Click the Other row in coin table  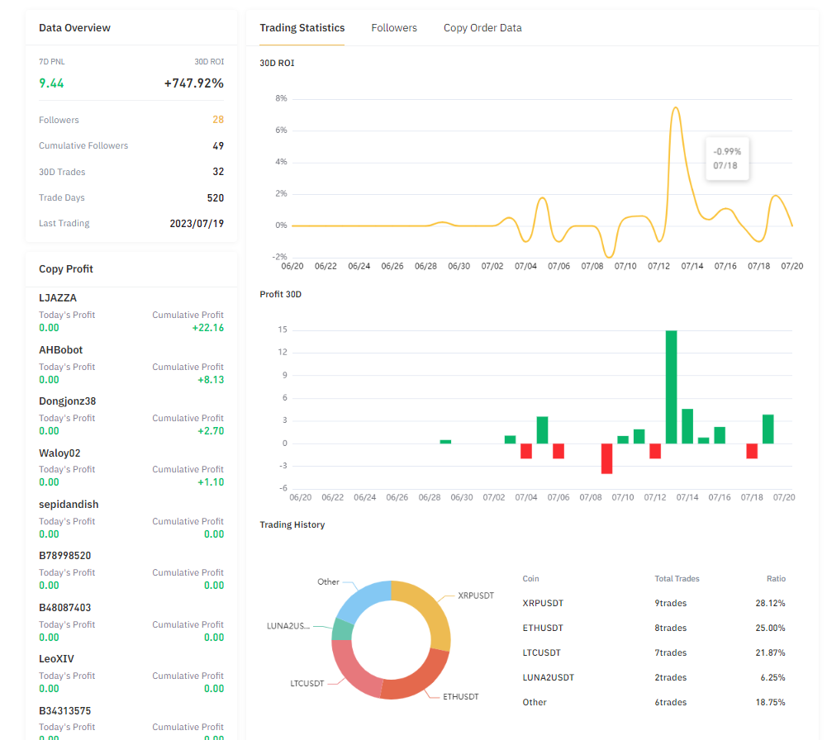click(654, 702)
